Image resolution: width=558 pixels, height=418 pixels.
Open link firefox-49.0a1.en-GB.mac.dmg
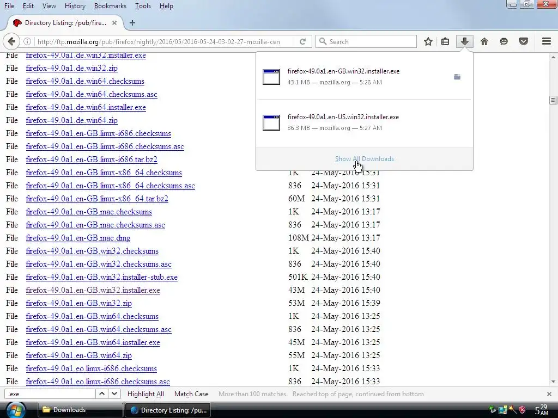[78, 238]
